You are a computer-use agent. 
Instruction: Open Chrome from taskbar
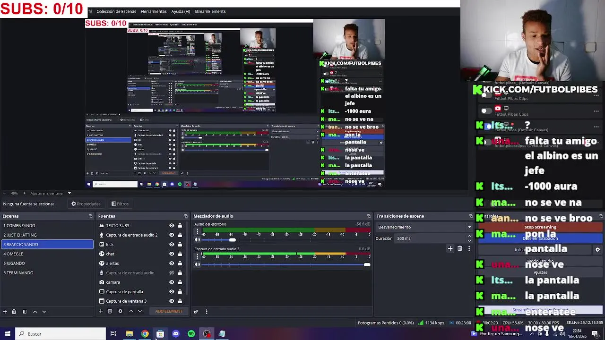(145, 334)
